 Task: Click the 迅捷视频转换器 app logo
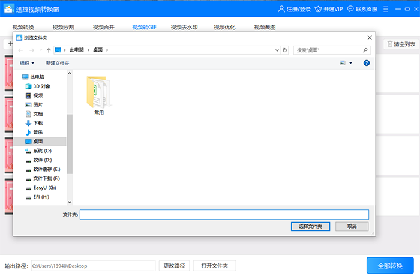click(x=8, y=9)
